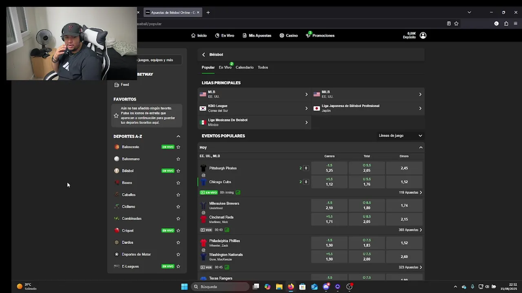This screenshot has height=293, width=522.
Task: Open 323 Apuestas for Phillies-Nationals game
Action: click(x=410, y=267)
